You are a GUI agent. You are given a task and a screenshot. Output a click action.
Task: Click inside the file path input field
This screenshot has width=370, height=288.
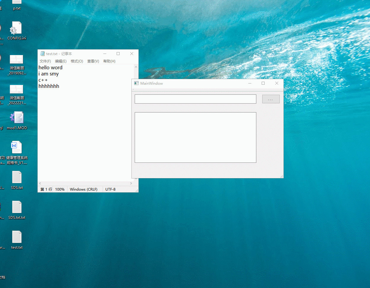[x=195, y=99]
